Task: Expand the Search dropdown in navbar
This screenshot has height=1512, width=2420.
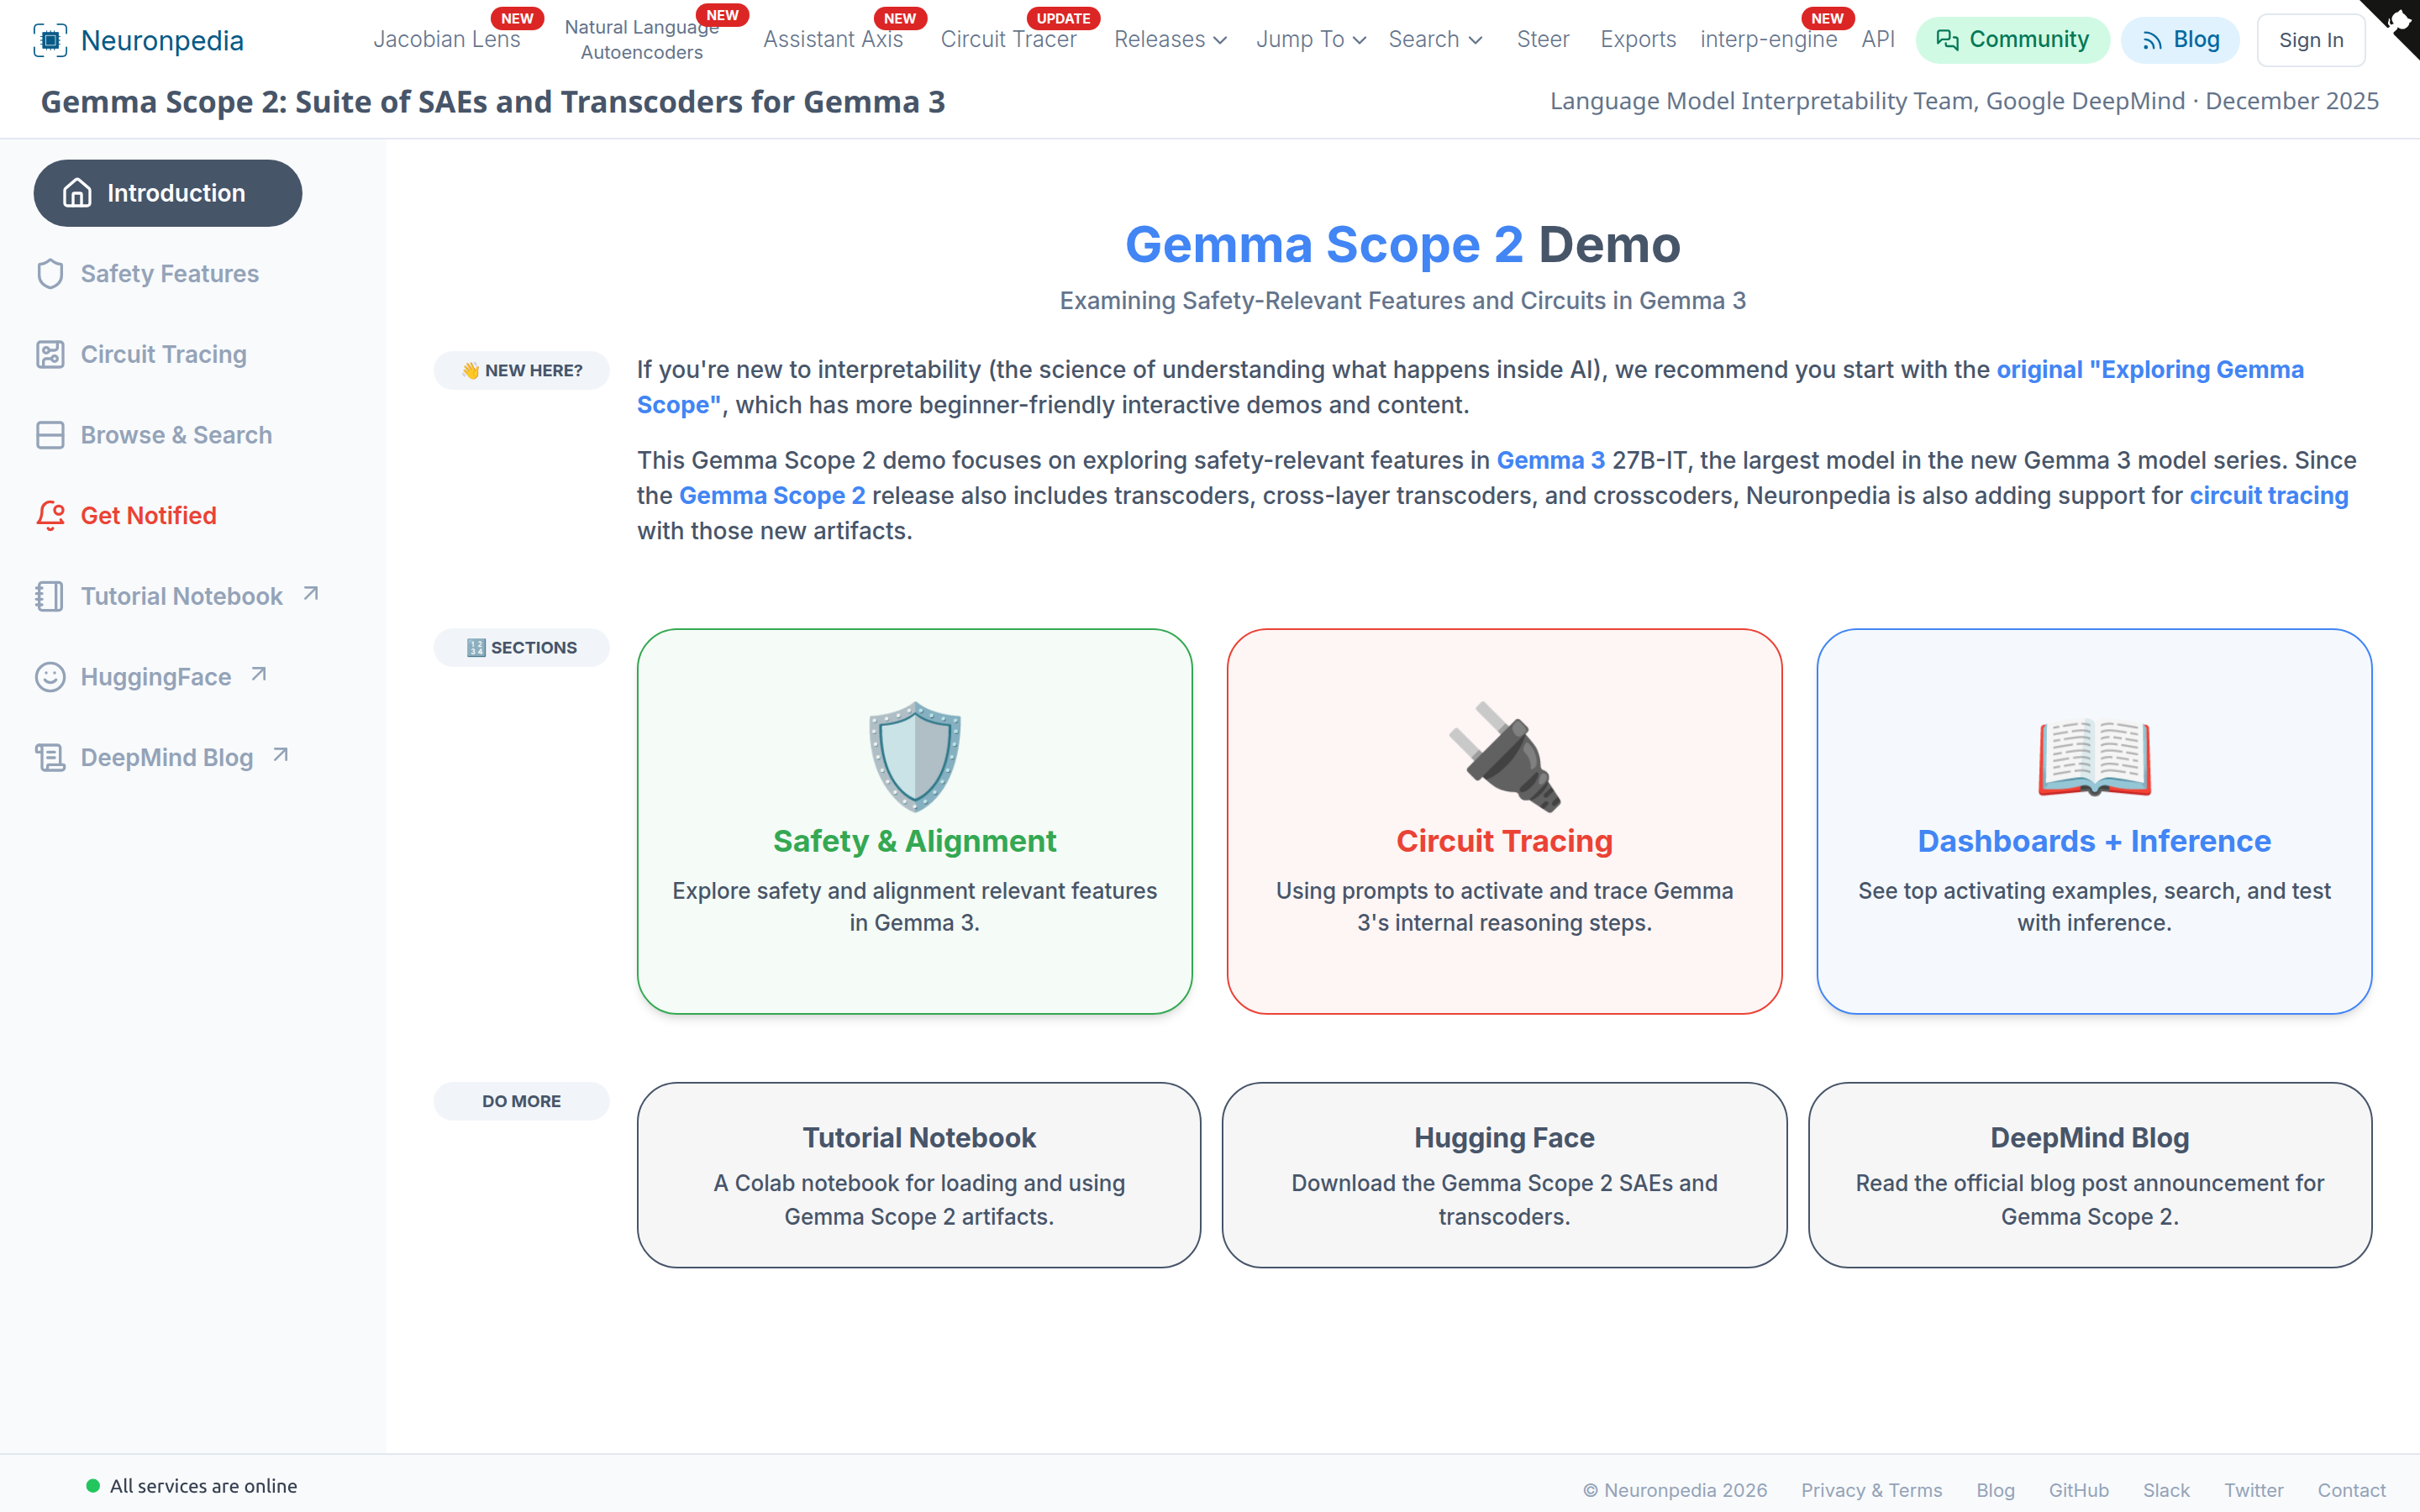Action: pyautogui.click(x=1435, y=40)
